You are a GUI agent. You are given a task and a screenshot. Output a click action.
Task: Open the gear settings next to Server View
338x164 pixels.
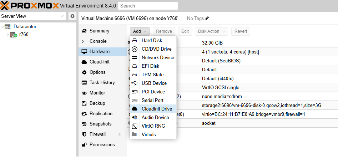72,16
